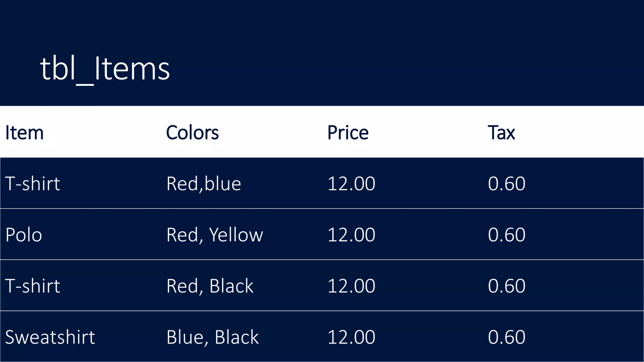This screenshot has height=362, width=644.
Task: Select the 12.00 price in the Polo row
Action: coord(351,235)
